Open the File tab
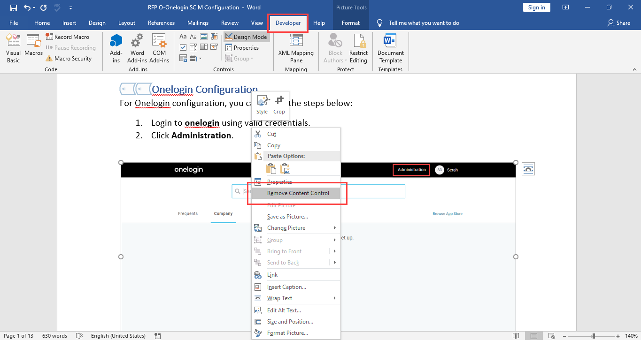This screenshot has width=641, height=340. coord(14,23)
